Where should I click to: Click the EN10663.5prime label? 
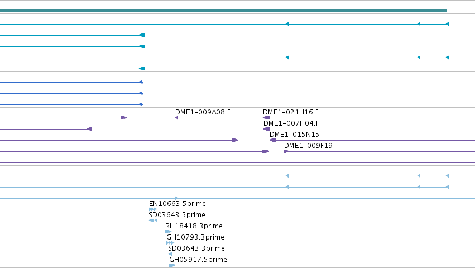pyautogui.click(x=177, y=204)
